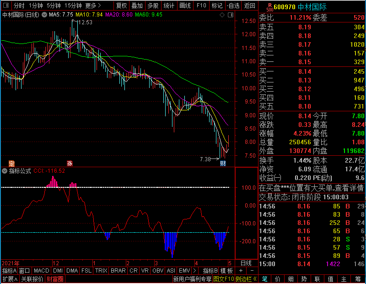Expand the 扩展 panel
The width and height of the screenshot is (366, 284).
10,279
